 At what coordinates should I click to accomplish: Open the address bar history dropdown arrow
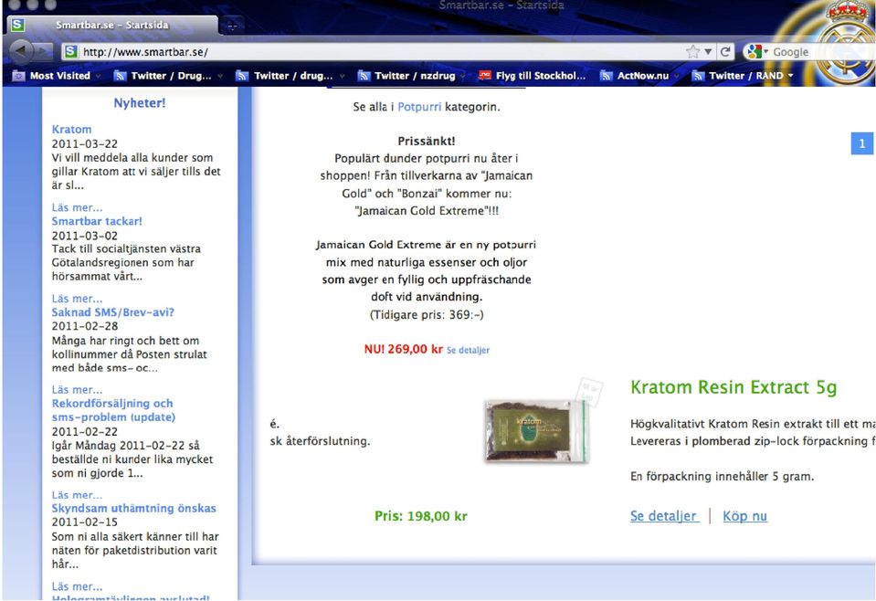[708, 52]
